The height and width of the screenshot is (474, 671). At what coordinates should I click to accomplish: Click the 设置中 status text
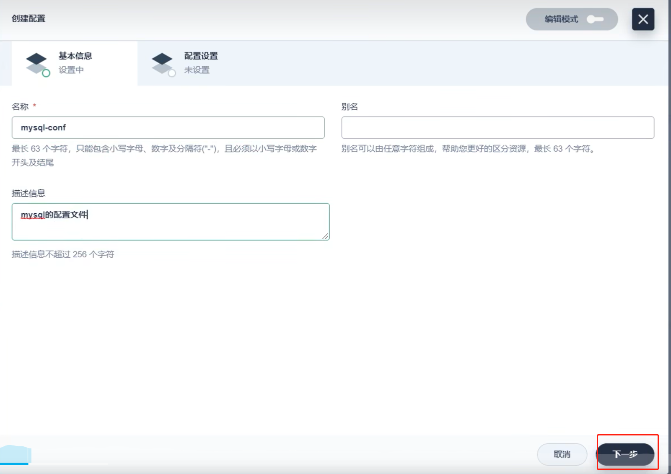pyautogui.click(x=71, y=70)
